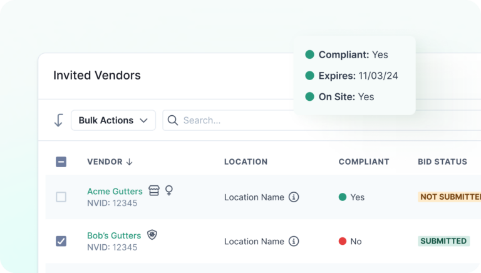The height and width of the screenshot is (273, 481).
Task: Click the magnifying glass search icon
Action: point(173,120)
